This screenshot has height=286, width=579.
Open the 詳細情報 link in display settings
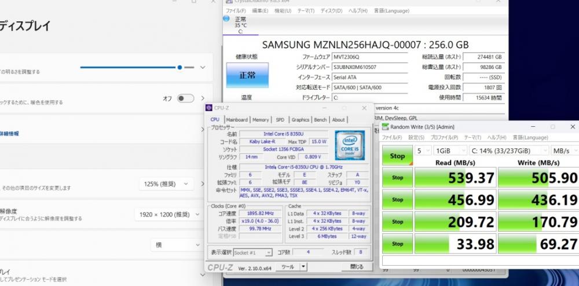(9, 134)
